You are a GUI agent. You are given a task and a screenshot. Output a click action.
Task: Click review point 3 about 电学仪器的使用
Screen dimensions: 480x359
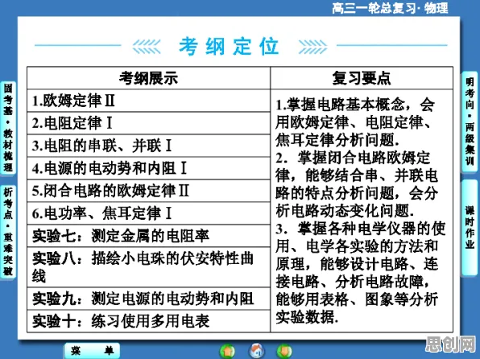[360, 273]
